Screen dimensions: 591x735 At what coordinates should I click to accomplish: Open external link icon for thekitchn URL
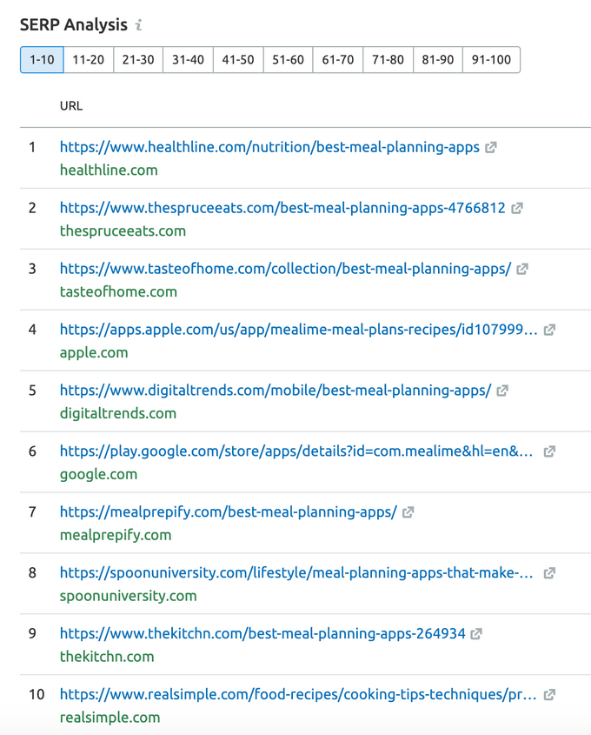pos(476,634)
